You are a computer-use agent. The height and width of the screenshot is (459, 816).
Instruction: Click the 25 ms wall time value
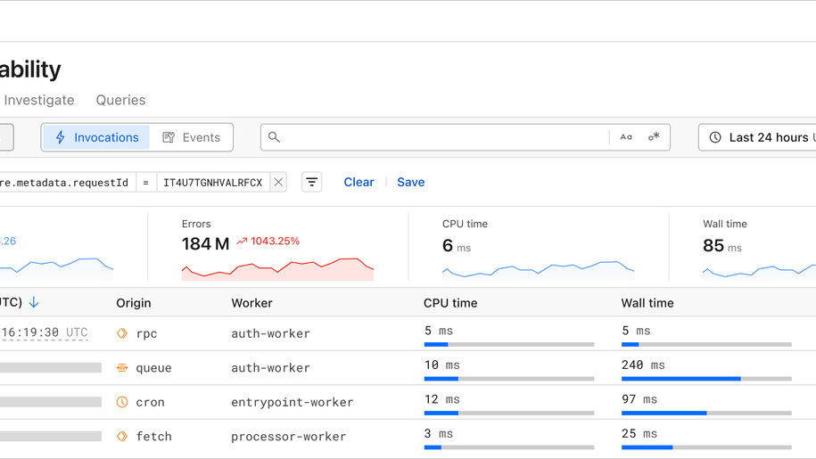coord(639,433)
